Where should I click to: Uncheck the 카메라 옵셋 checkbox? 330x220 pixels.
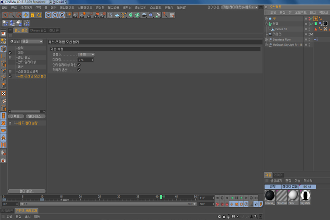click(x=79, y=70)
